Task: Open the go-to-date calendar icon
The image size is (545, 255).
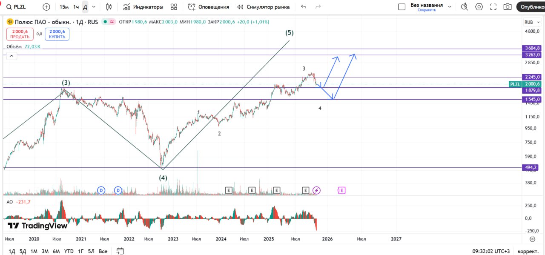Action: pyautogui.click(x=120, y=251)
